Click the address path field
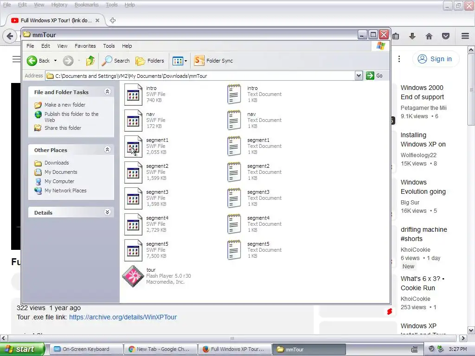The image size is (475, 356). click(x=200, y=76)
